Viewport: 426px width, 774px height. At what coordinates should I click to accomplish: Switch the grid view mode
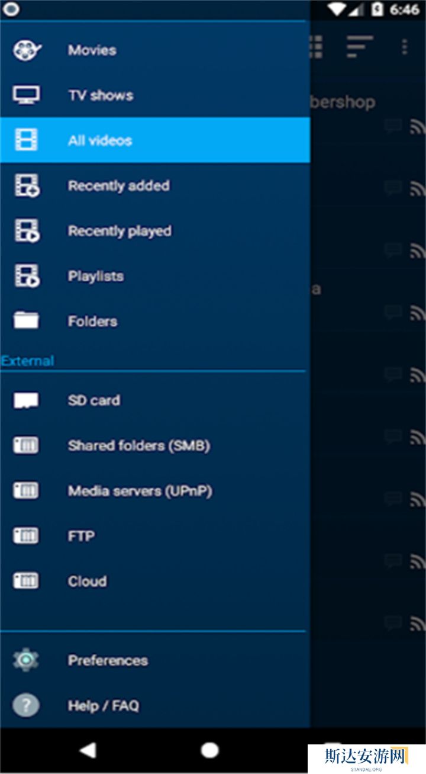pyautogui.click(x=317, y=47)
